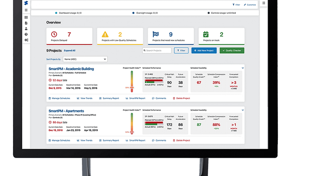
Task: Click the flask icon in sidebar
Action: coord(26,28)
